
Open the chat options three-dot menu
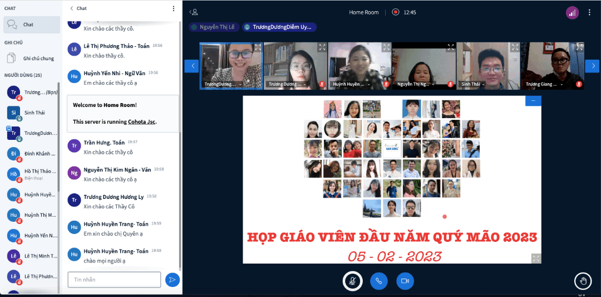[x=174, y=8]
